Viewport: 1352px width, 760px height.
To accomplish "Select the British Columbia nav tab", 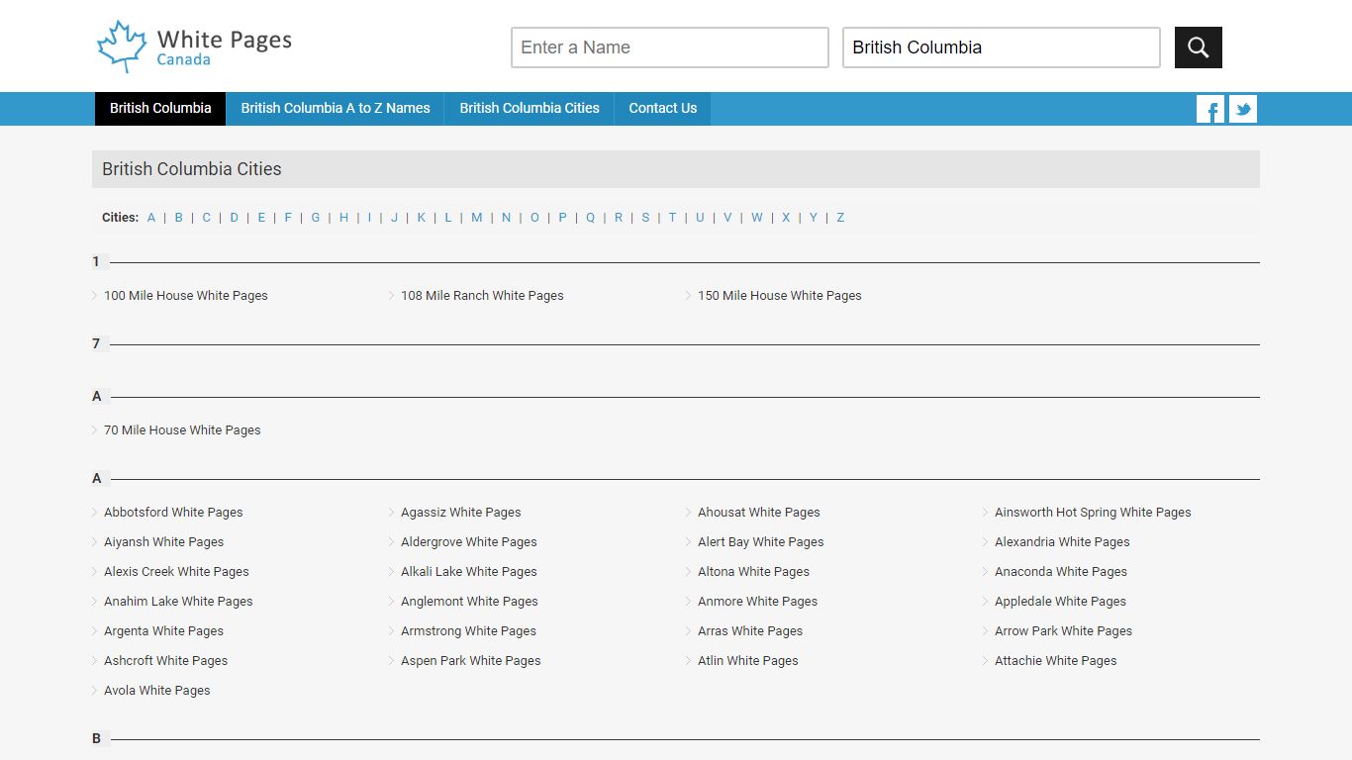I will (x=160, y=109).
